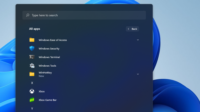
Task: Click the Windows Ease of Access label
Action: (53, 40)
